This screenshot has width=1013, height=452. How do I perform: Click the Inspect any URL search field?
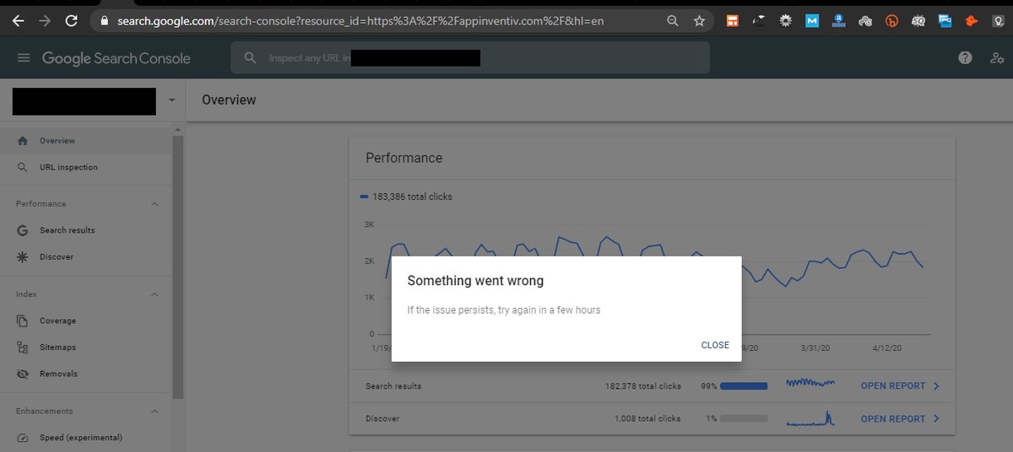[470, 58]
